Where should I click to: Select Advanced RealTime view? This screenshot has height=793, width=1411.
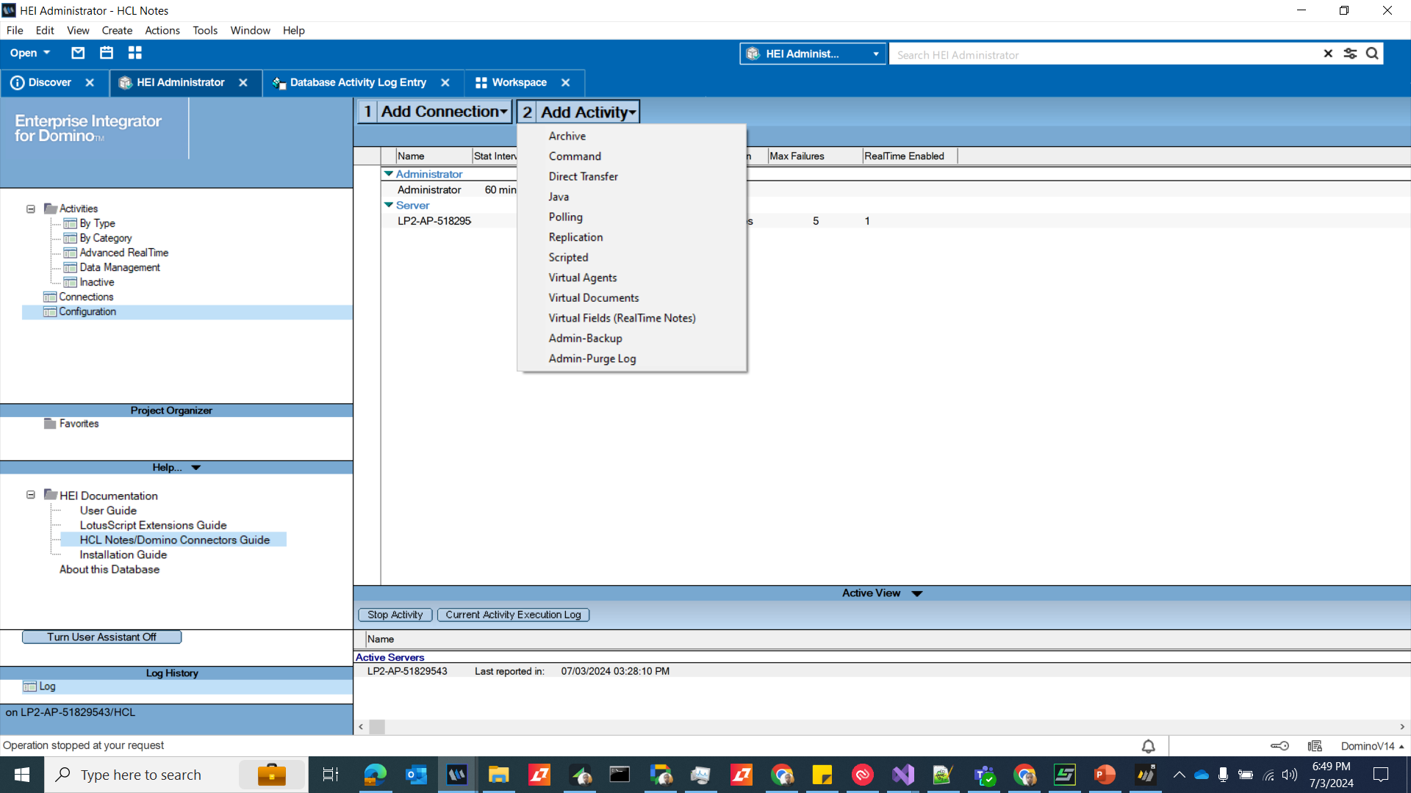click(123, 253)
